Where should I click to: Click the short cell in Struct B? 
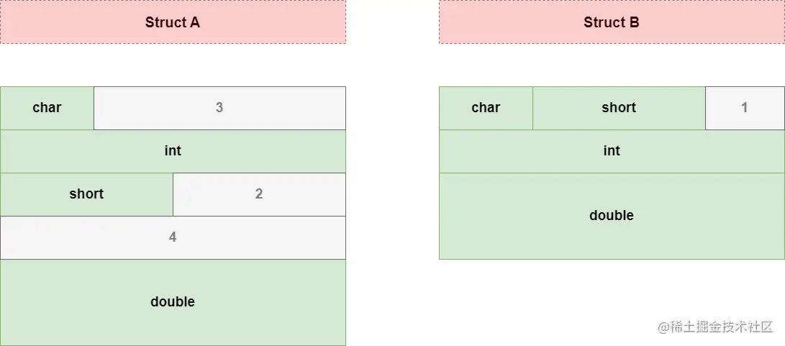[x=620, y=108]
